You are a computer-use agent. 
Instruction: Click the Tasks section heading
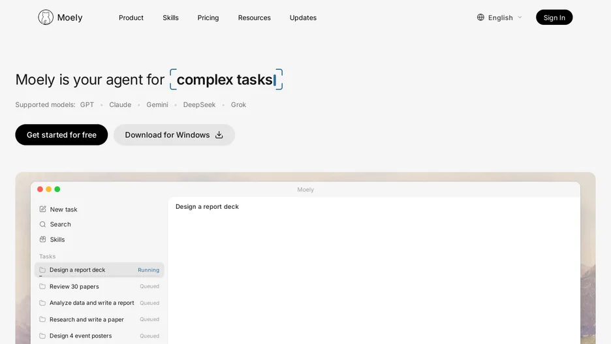pyautogui.click(x=47, y=257)
